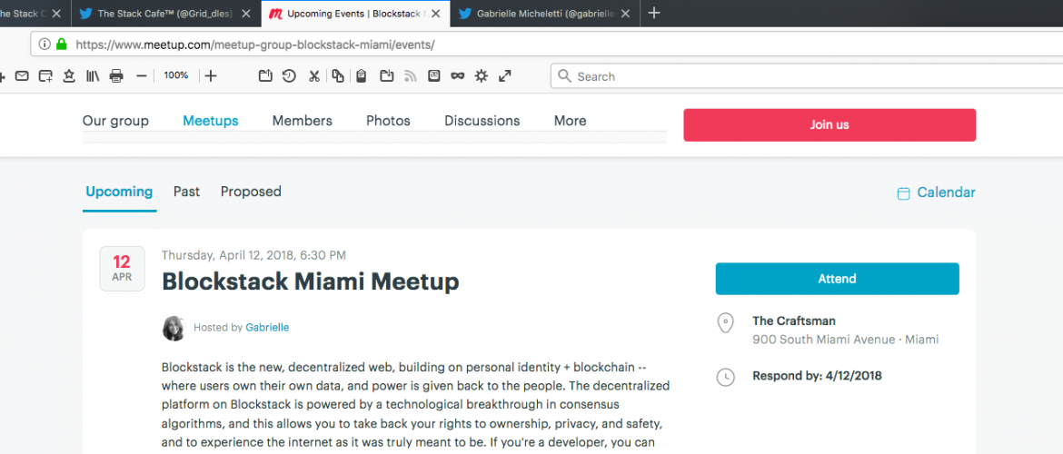Viewport: 1063px width, 454px height.
Task: Reset zoom using the 100% indicator
Action: (x=176, y=76)
